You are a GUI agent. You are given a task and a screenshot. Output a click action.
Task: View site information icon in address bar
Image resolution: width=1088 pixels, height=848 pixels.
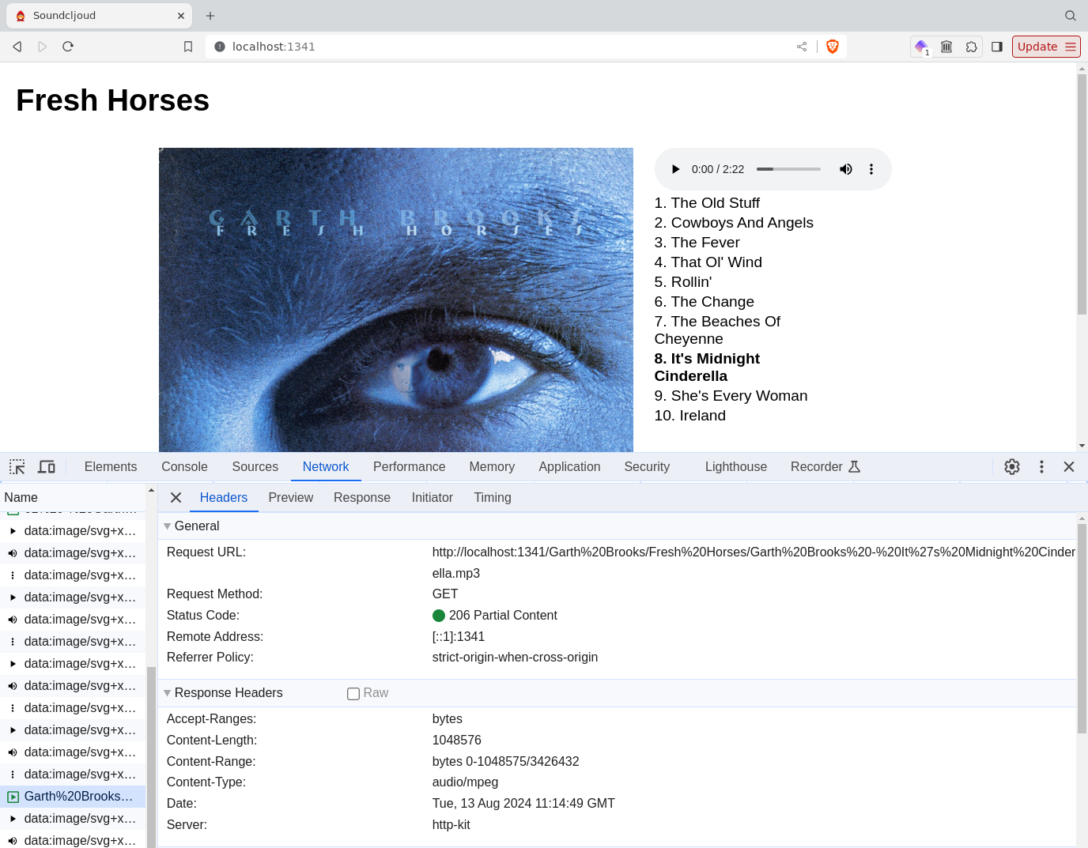220,47
